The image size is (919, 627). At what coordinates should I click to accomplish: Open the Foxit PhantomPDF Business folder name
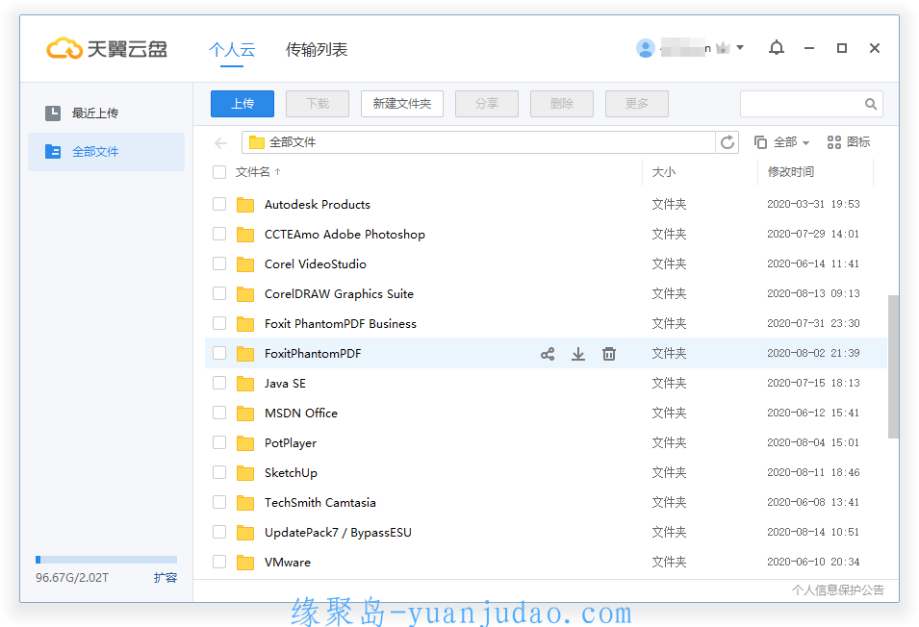(x=341, y=324)
